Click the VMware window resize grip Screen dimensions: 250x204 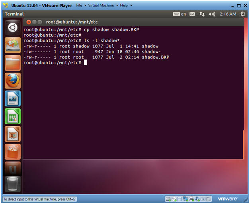coord(245,200)
